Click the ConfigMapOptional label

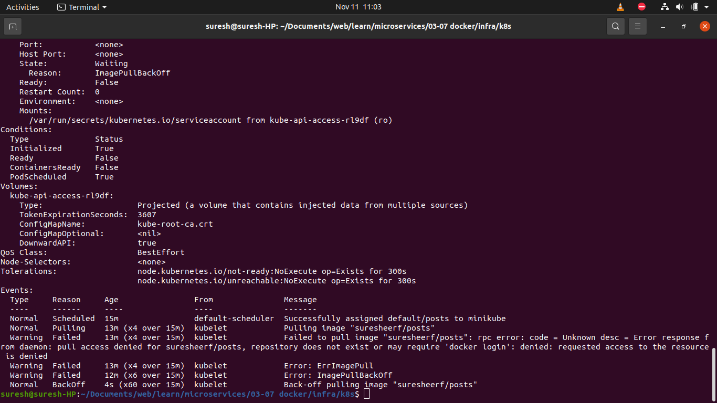[62, 234]
